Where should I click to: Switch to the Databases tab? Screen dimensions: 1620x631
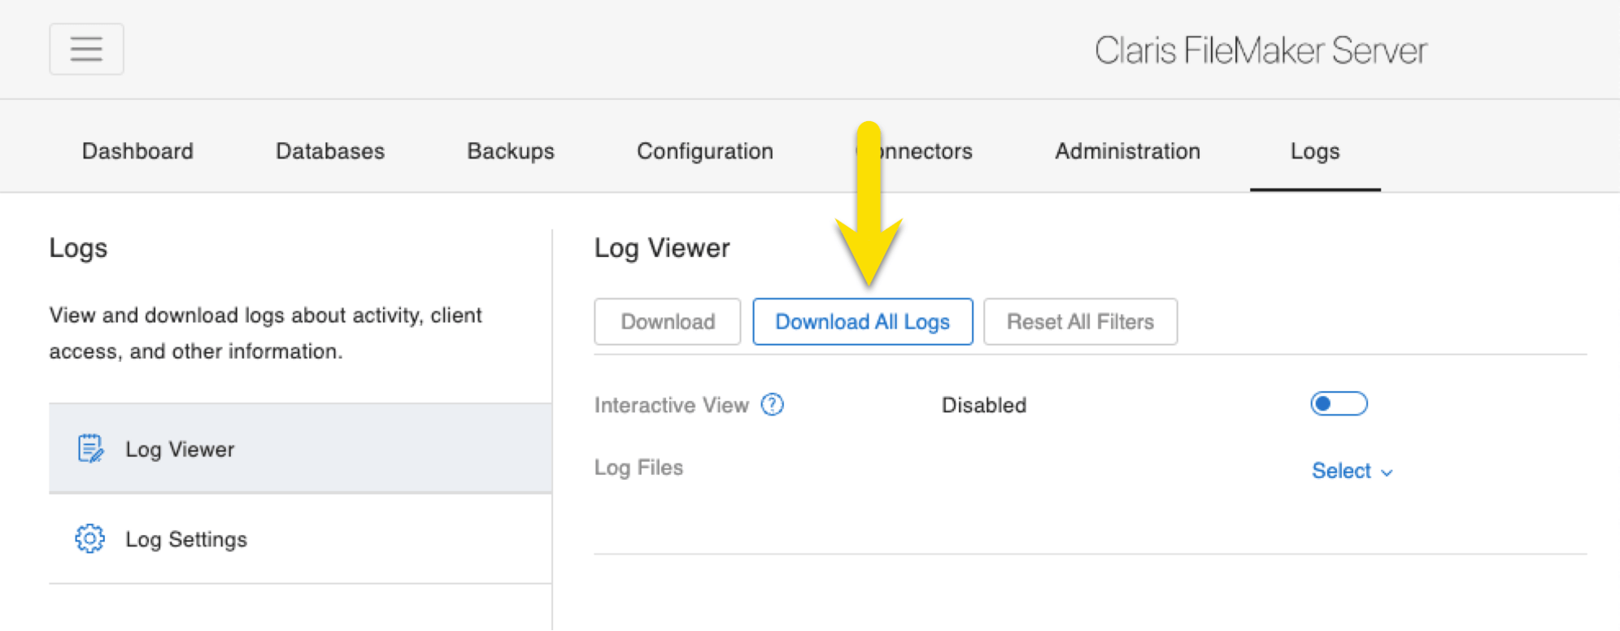330,151
